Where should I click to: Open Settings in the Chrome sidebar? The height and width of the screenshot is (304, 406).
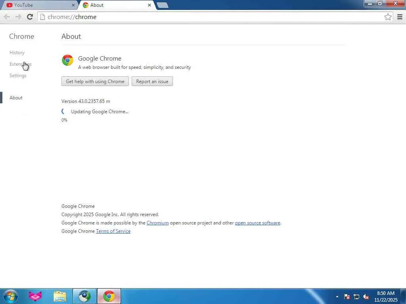click(18, 76)
